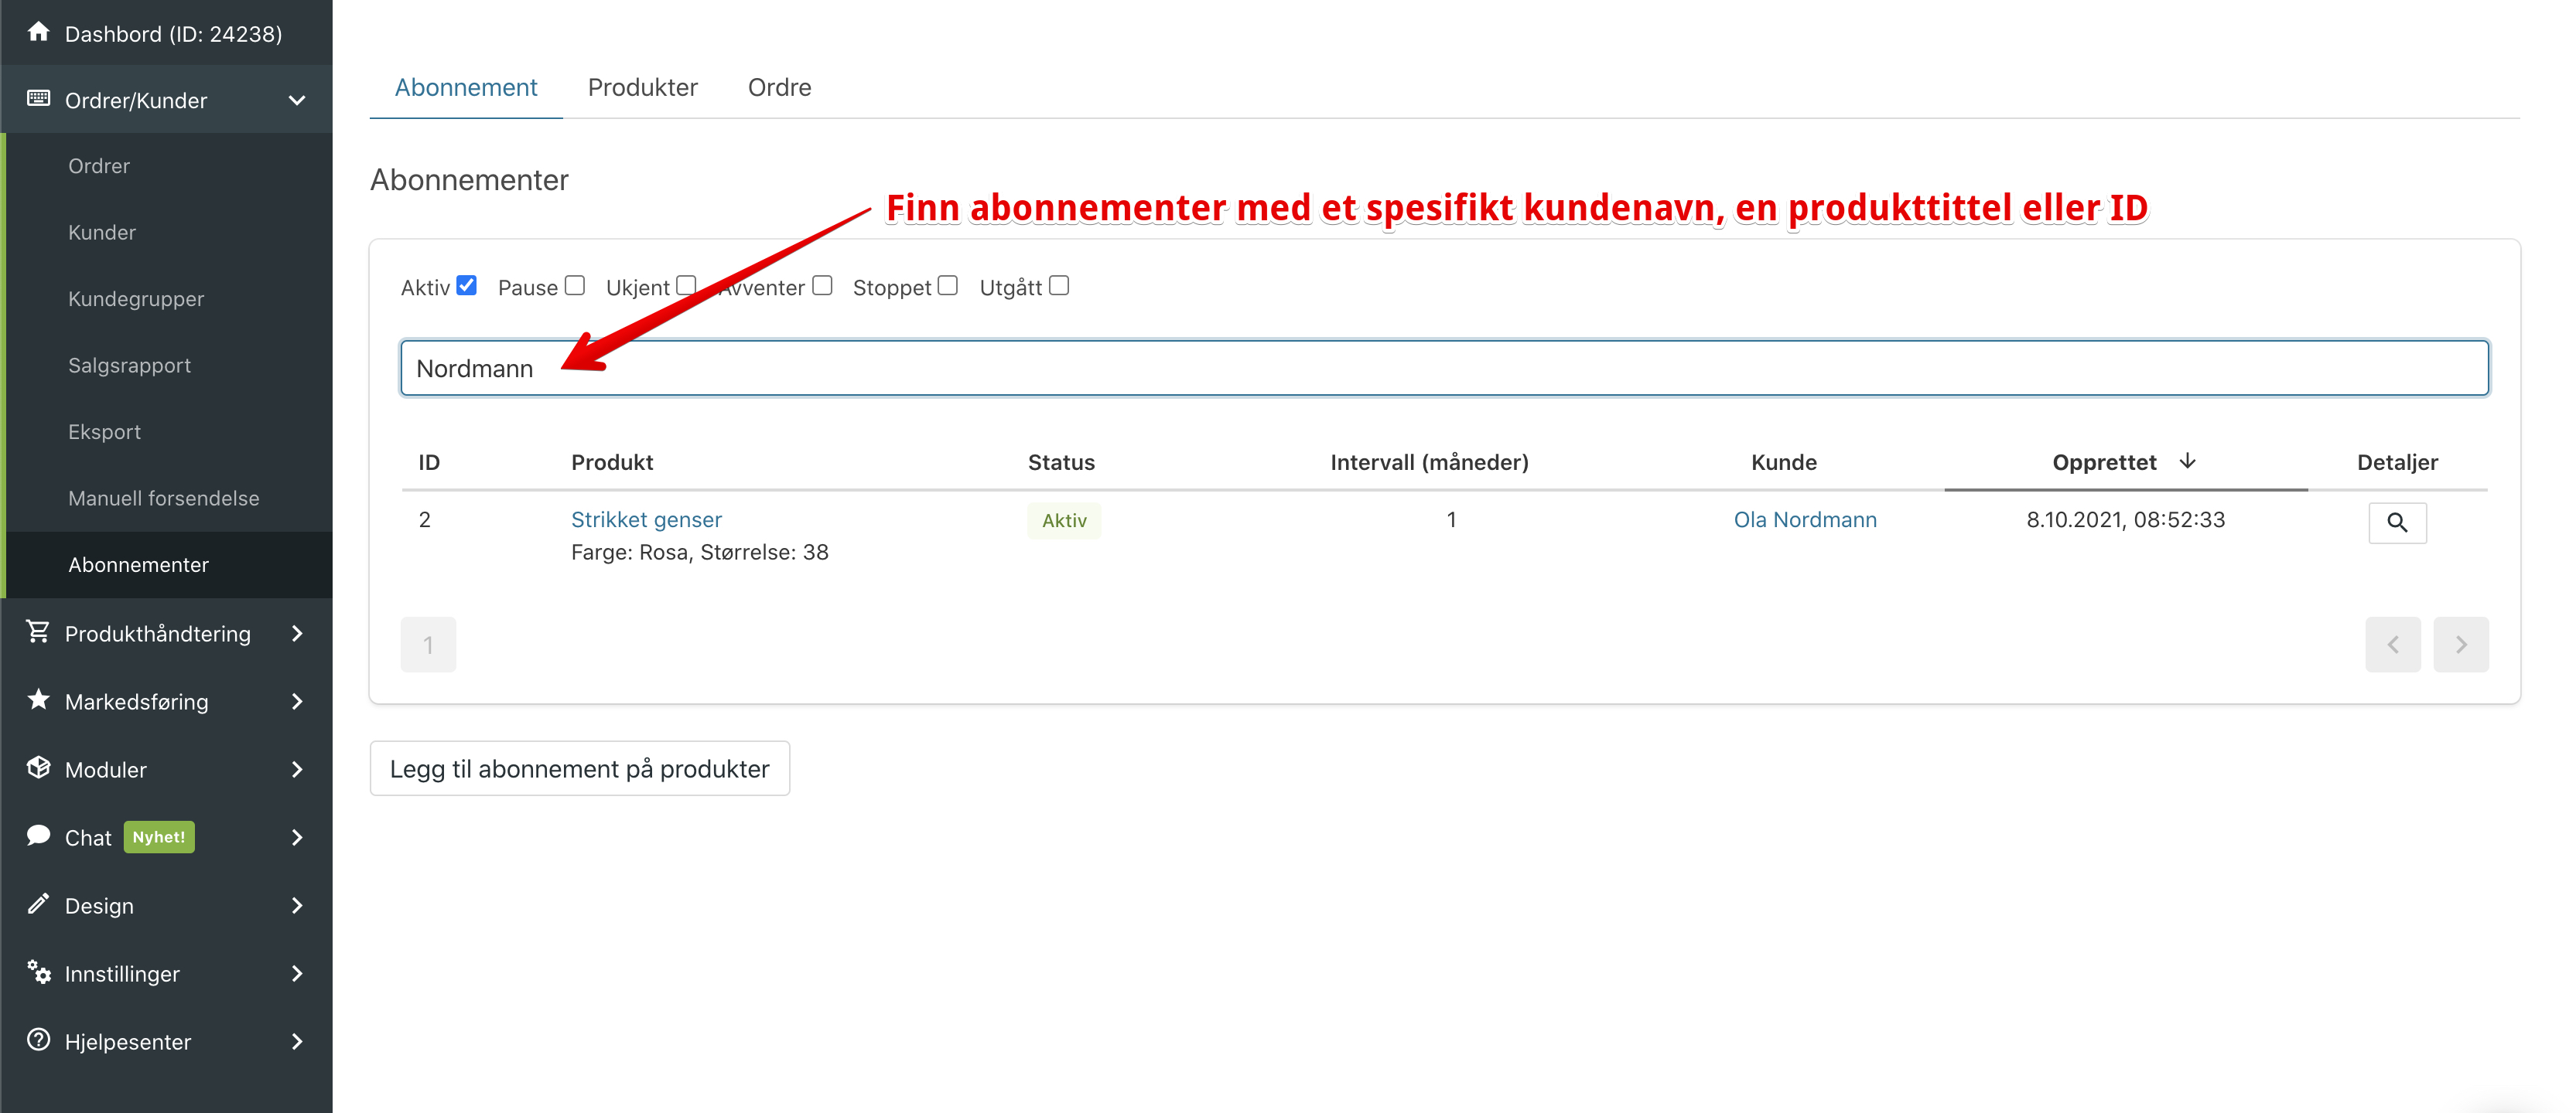
Task: Switch to the Ordre tab
Action: pos(780,88)
